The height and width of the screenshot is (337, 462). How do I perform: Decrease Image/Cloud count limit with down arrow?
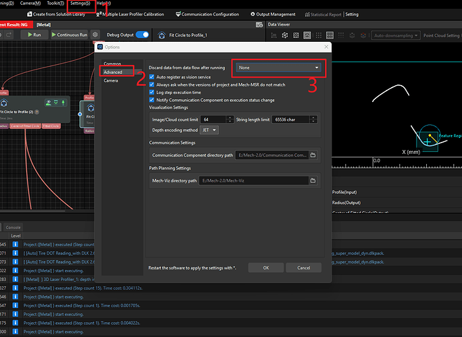pyautogui.click(x=230, y=122)
